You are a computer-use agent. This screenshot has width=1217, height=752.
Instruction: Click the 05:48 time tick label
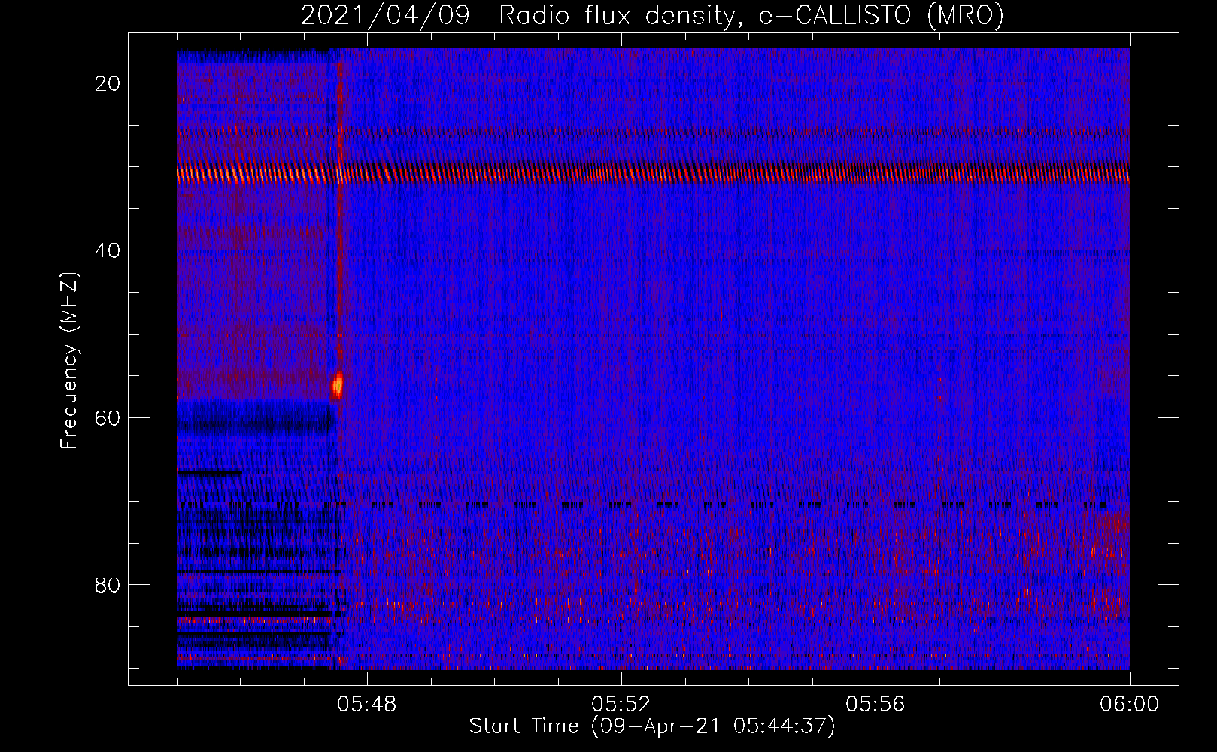click(x=367, y=705)
